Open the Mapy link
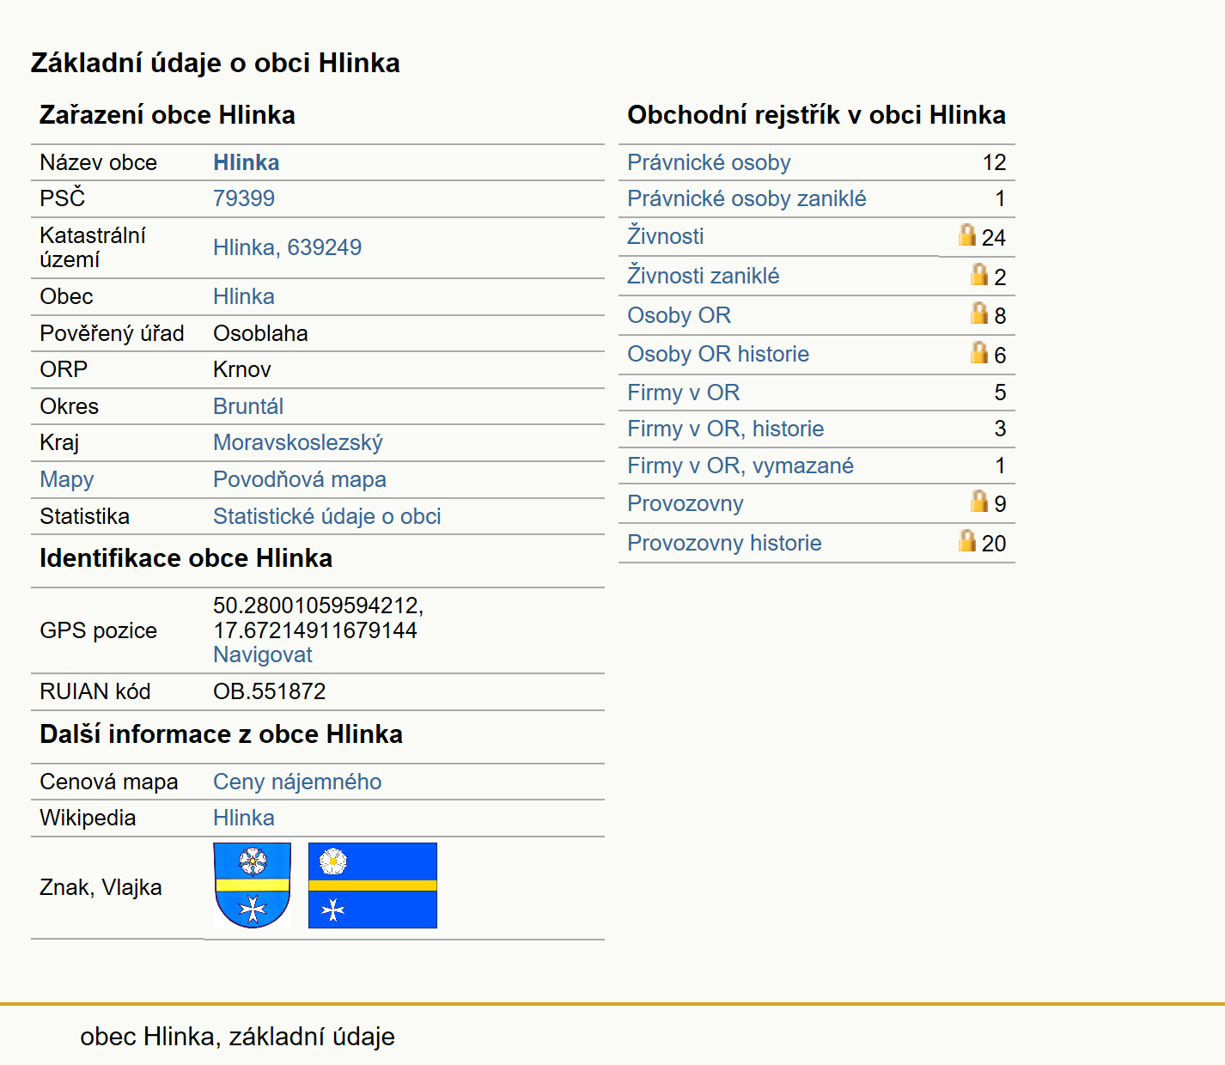This screenshot has height=1065, width=1225. click(x=67, y=479)
